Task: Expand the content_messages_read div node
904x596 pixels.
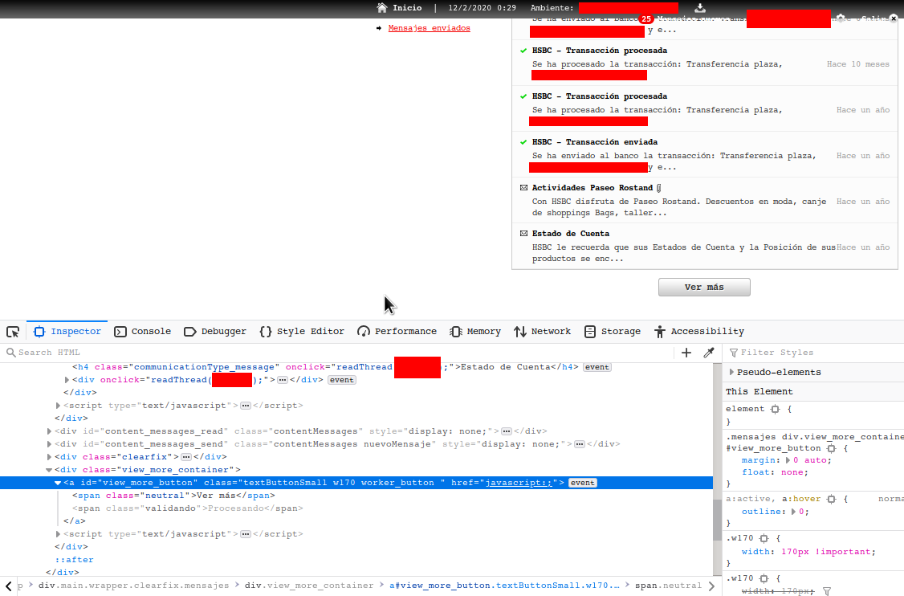Action: (x=50, y=431)
